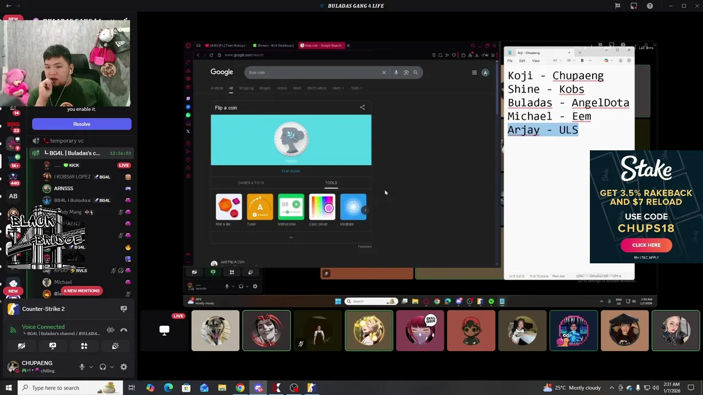Image resolution: width=703 pixels, height=395 pixels.
Task: Open the Google apps grid
Action: 475,72
